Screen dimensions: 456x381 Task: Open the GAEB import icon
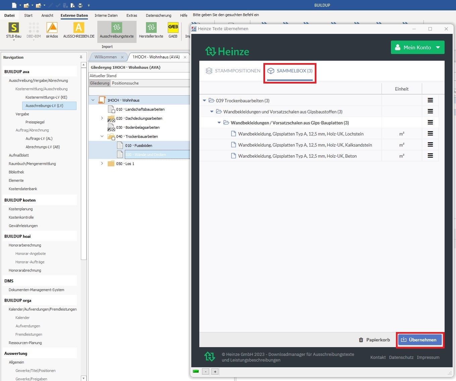[173, 28]
